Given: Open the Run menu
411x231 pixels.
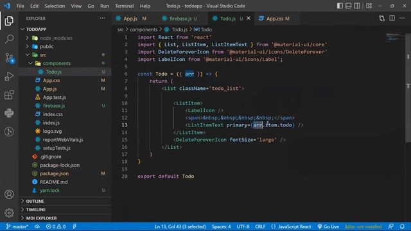Looking at the screenshot, I should point(104,6).
